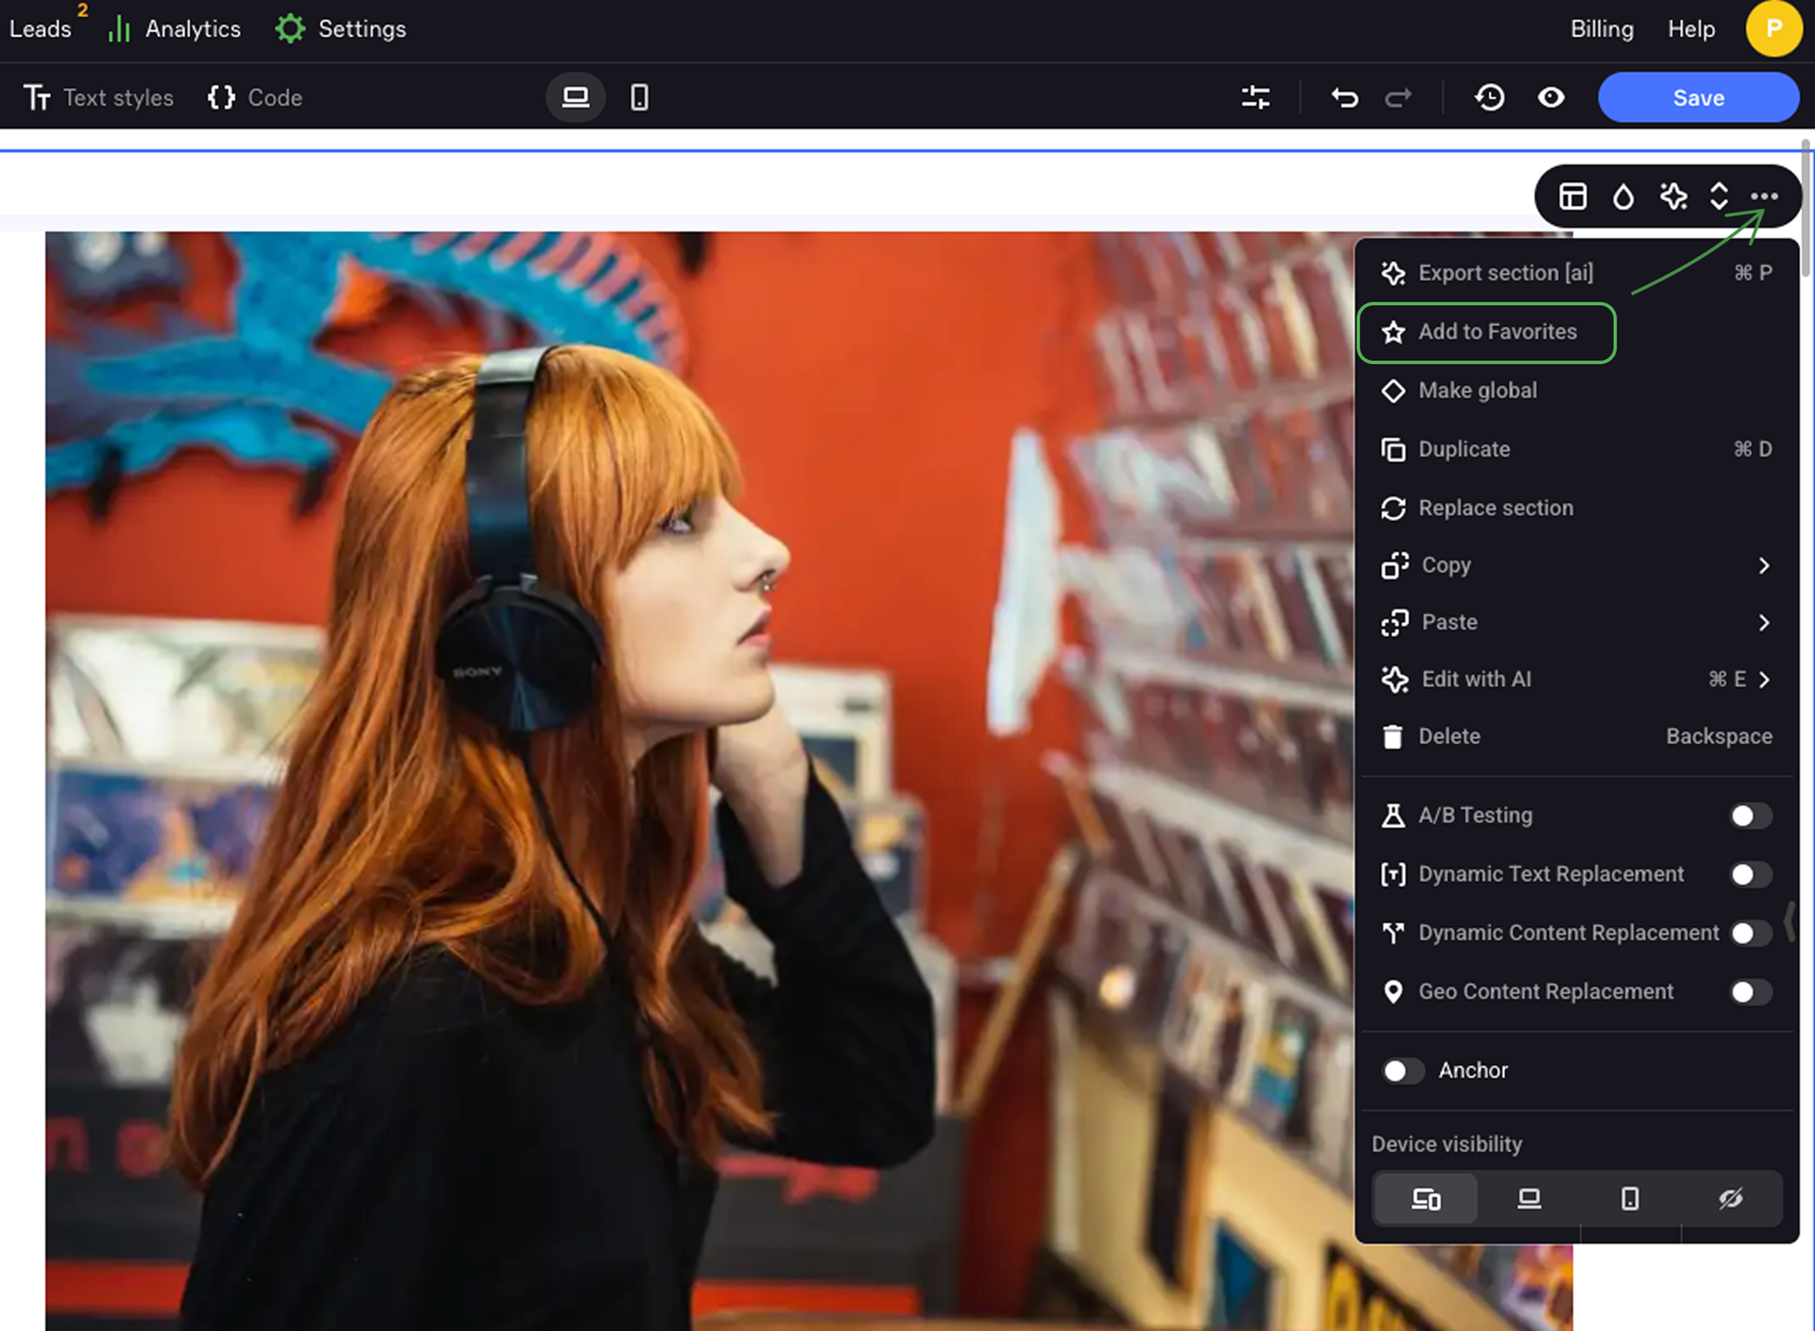The height and width of the screenshot is (1331, 1815).
Task: Open the Billing link
Action: pos(1601,29)
